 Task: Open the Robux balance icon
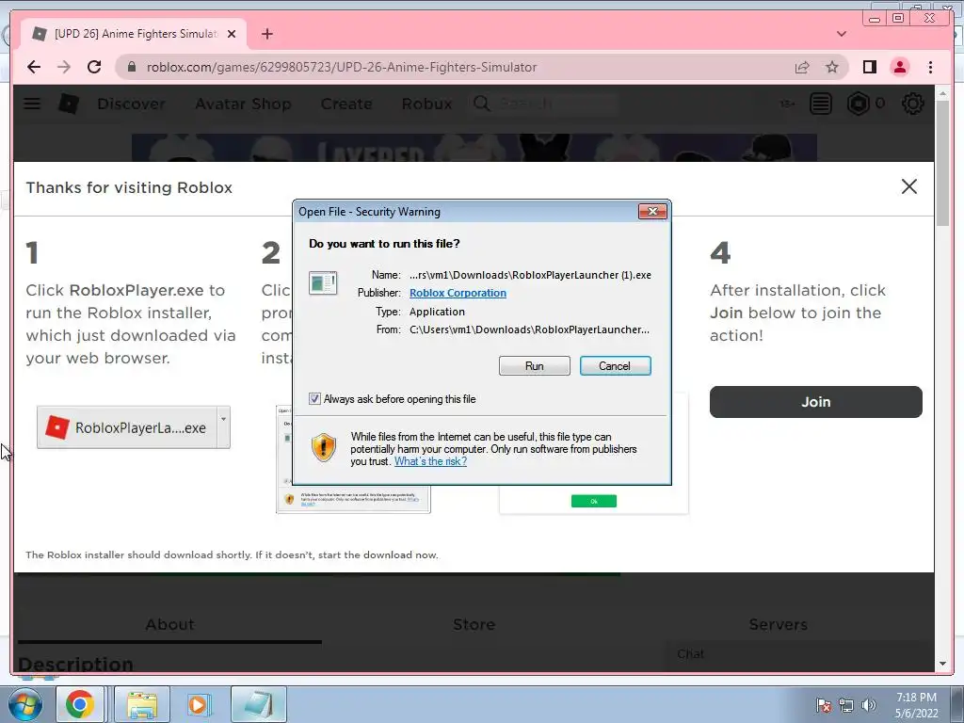pos(859,104)
